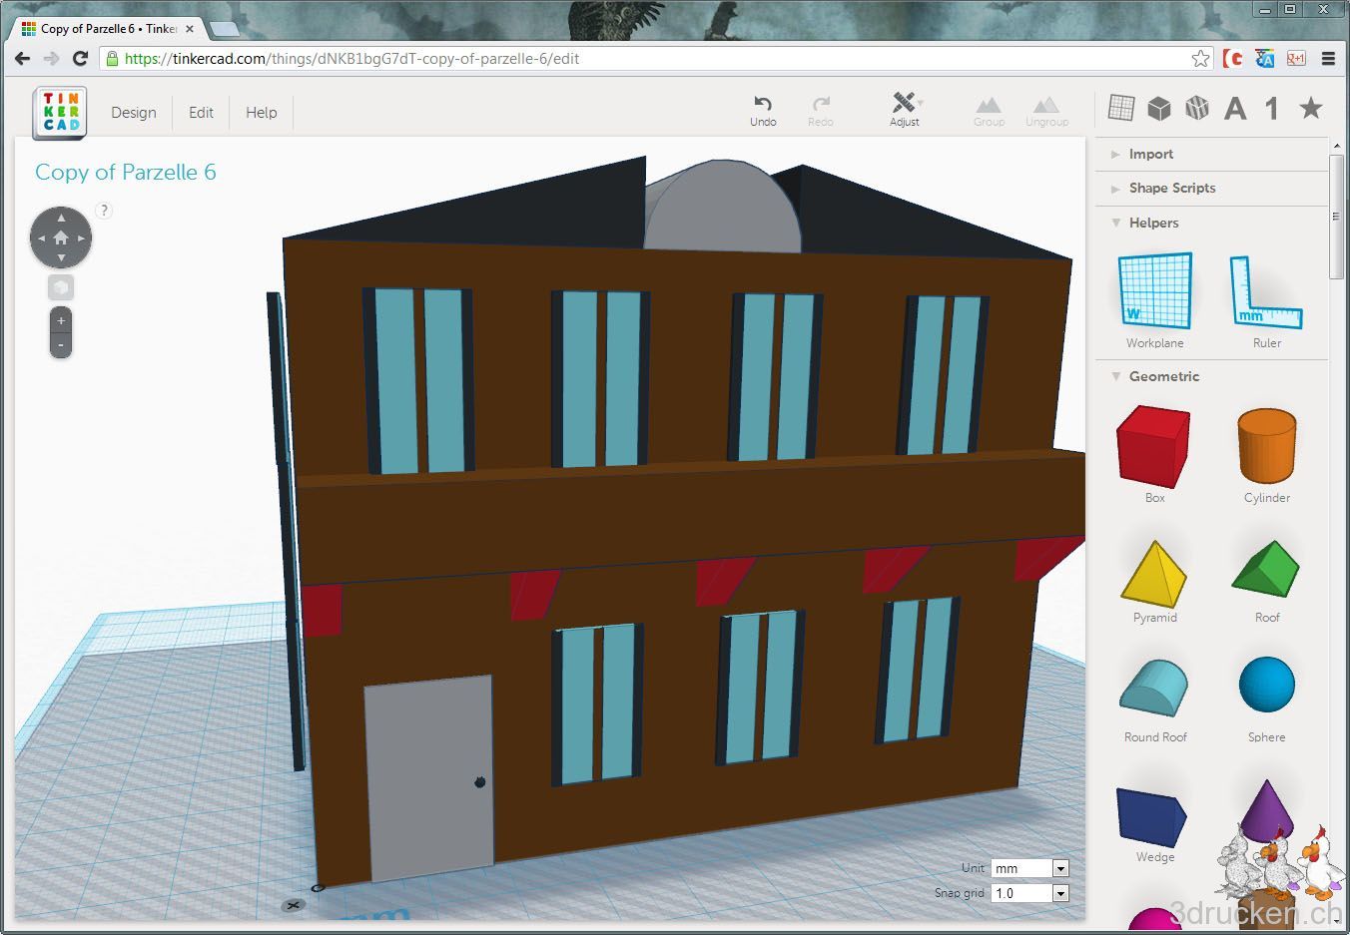The image size is (1350, 935).
Task: Go back in the browser
Action: (x=22, y=59)
